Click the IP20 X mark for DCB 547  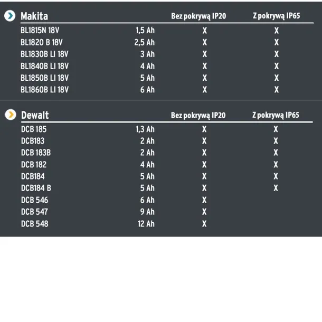(204, 212)
